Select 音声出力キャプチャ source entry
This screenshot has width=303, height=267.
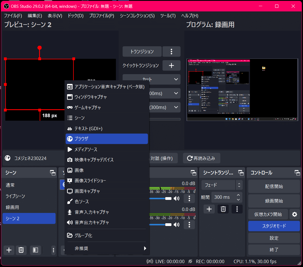tap(107, 222)
